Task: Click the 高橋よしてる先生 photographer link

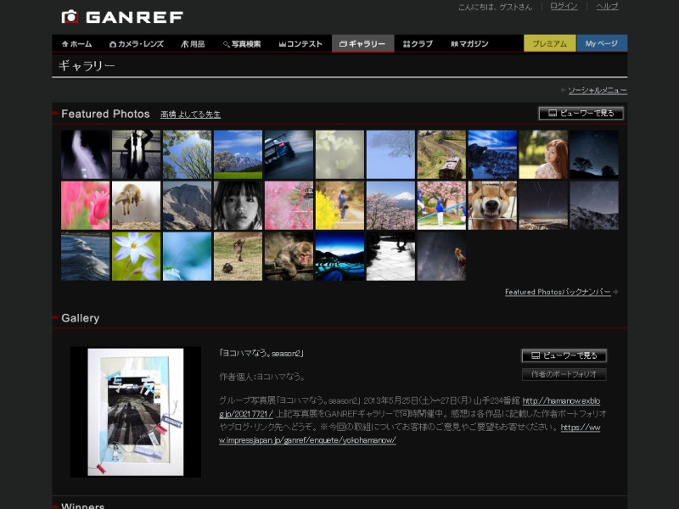Action: 191,113
